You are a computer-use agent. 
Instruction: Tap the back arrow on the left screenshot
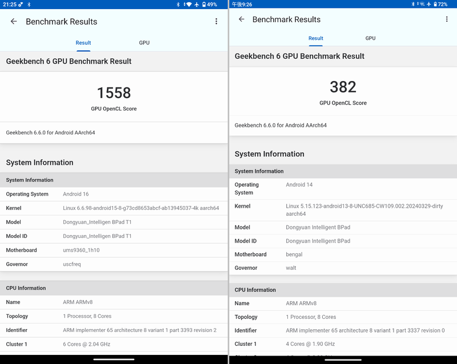click(x=14, y=21)
